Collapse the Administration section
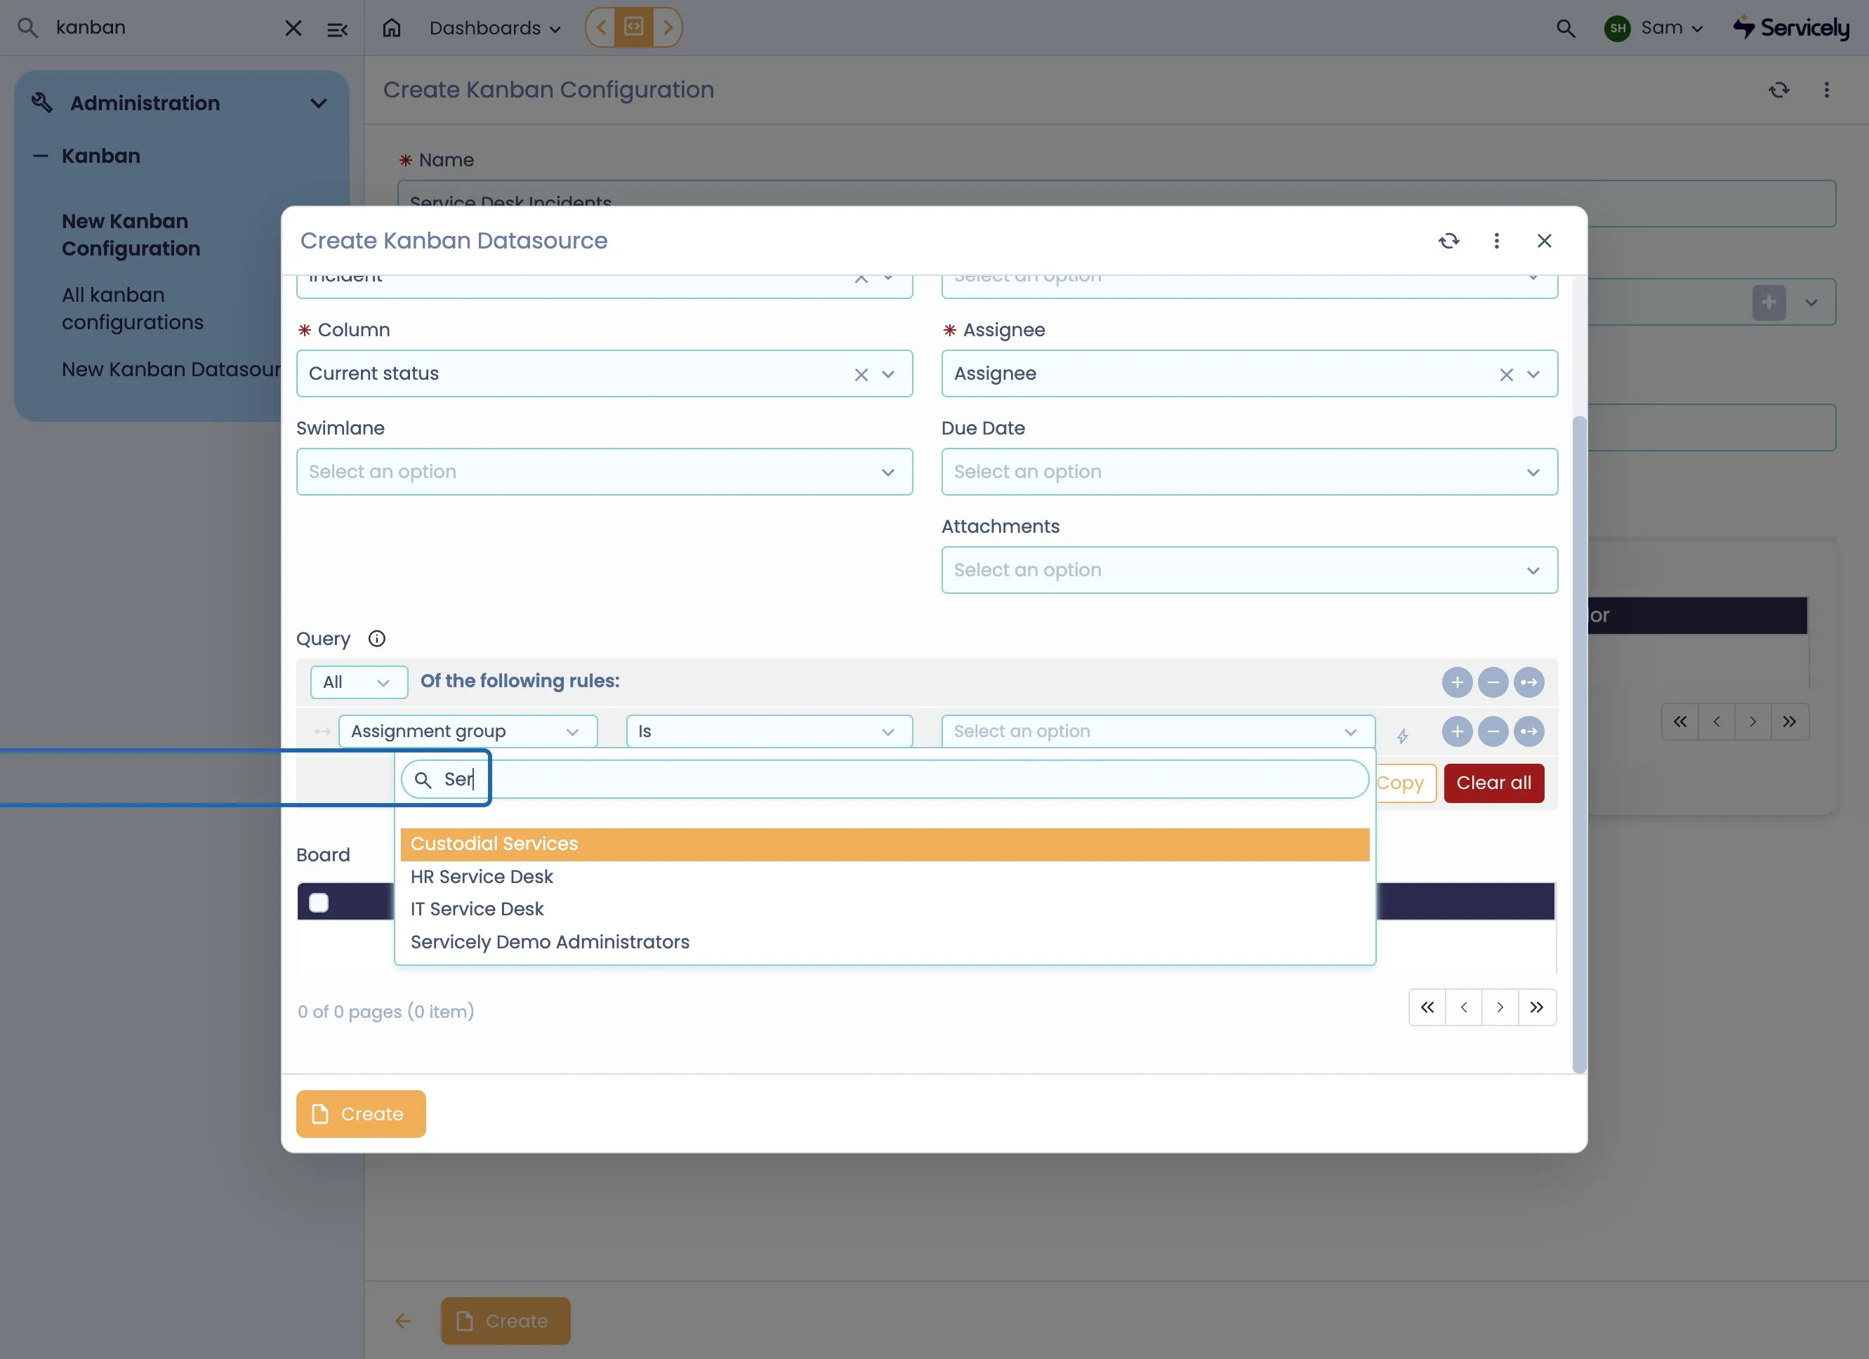1869x1359 pixels. click(x=318, y=103)
